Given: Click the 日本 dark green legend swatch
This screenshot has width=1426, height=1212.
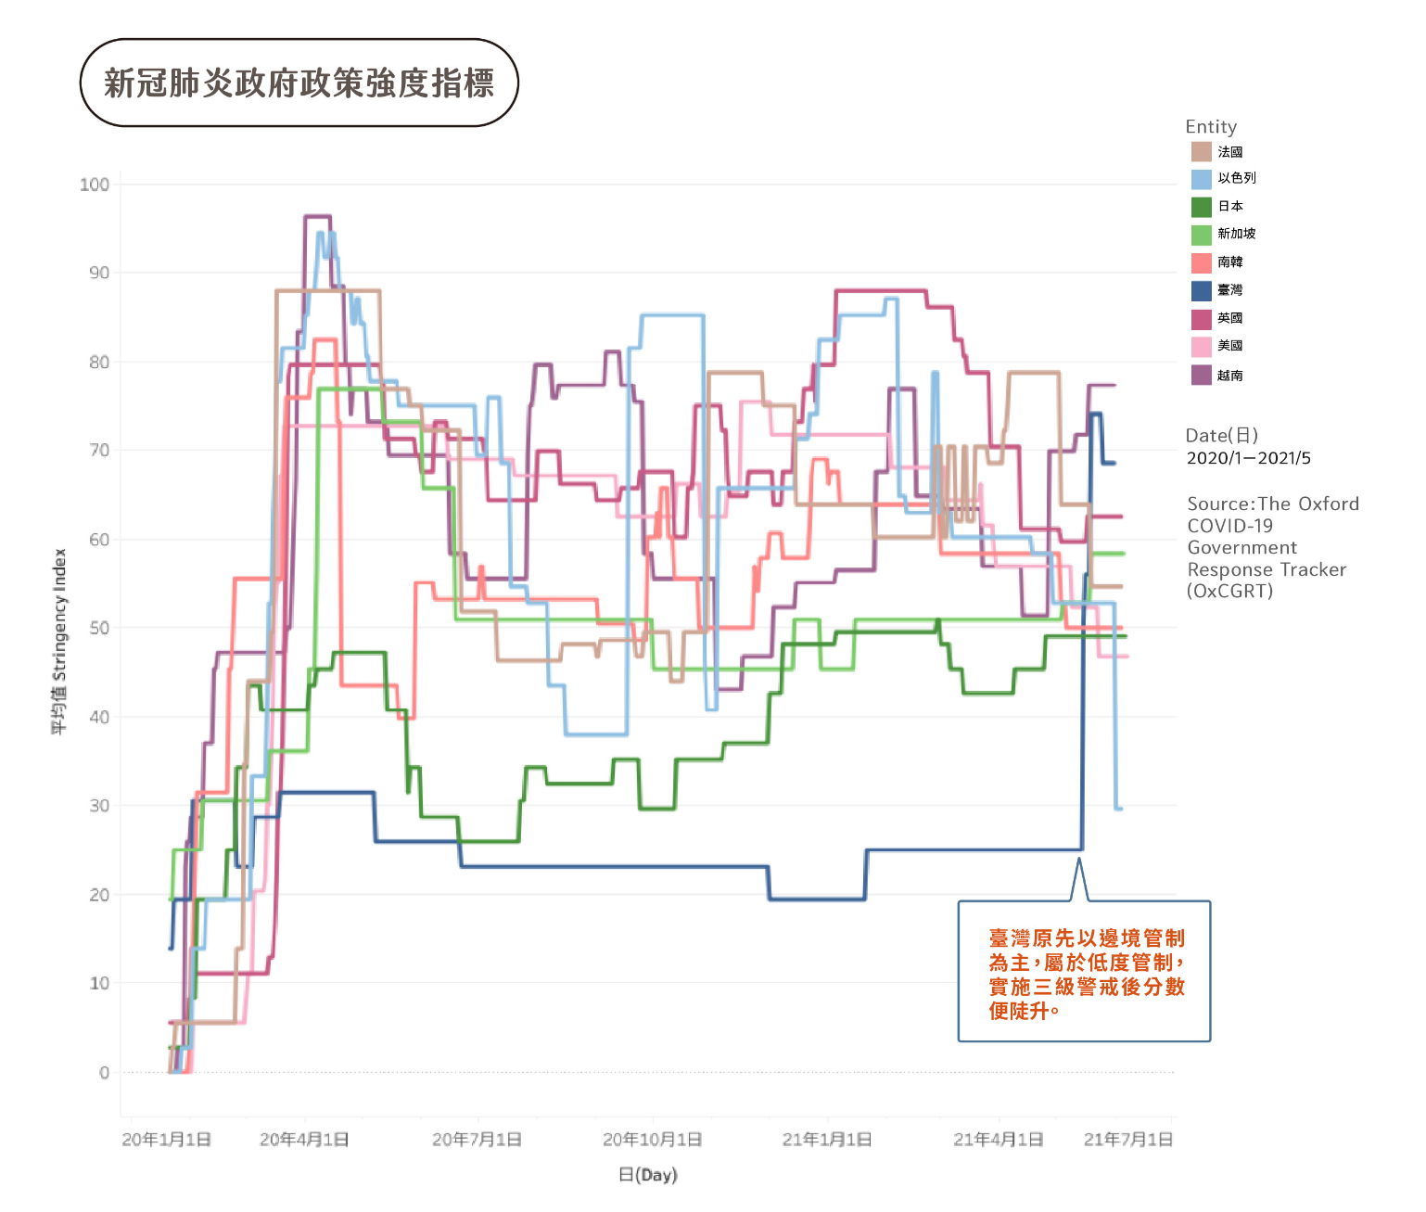Looking at the screenshot, I should tap(1201, 207).
